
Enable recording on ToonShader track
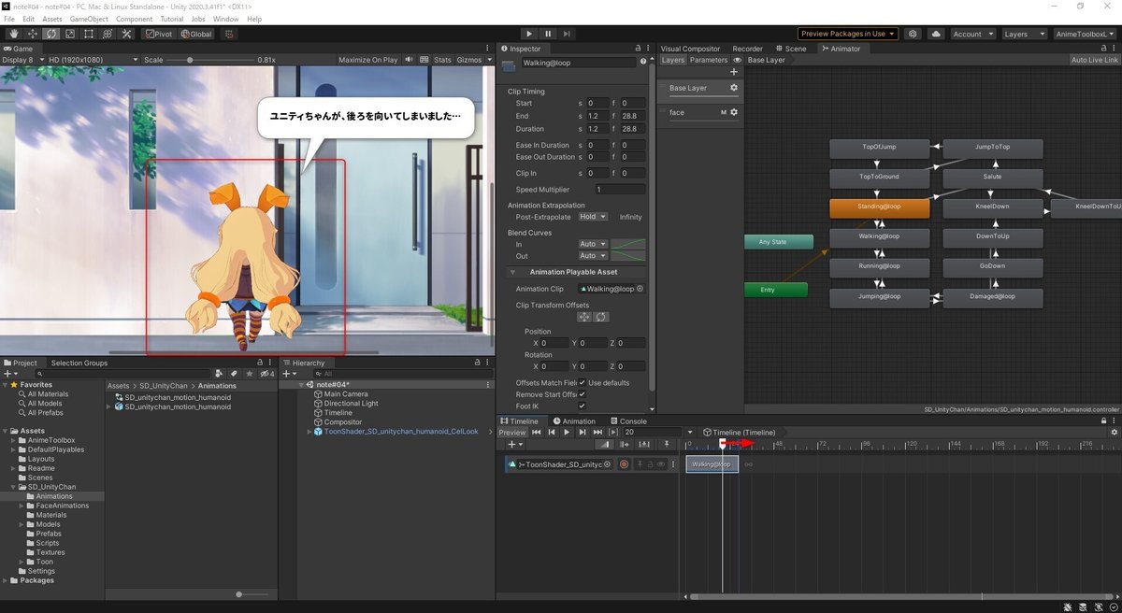624,464
